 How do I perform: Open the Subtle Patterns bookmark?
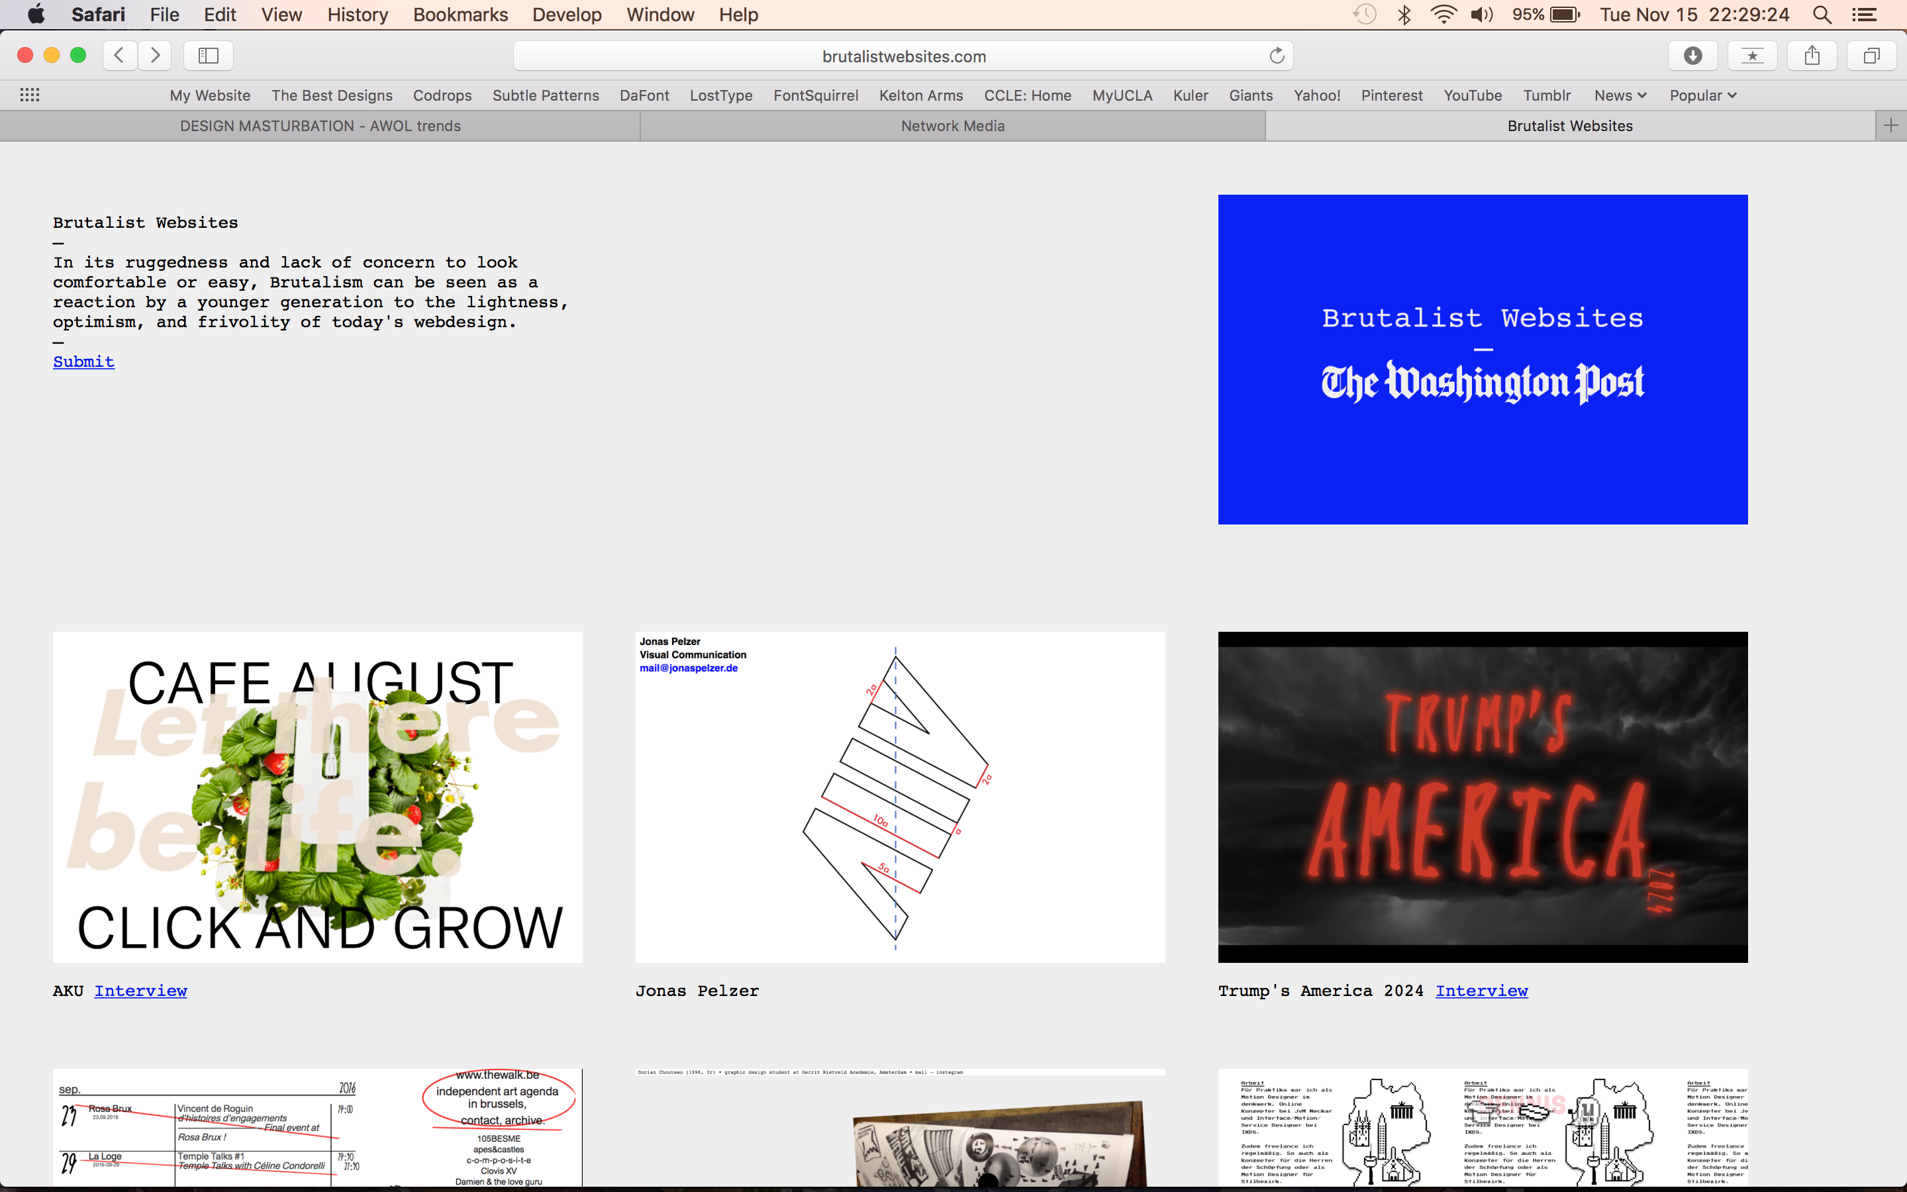(x=546, y=95)
